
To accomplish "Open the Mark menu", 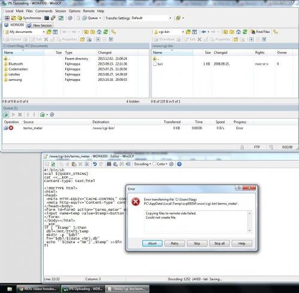I will click(20, 11).
